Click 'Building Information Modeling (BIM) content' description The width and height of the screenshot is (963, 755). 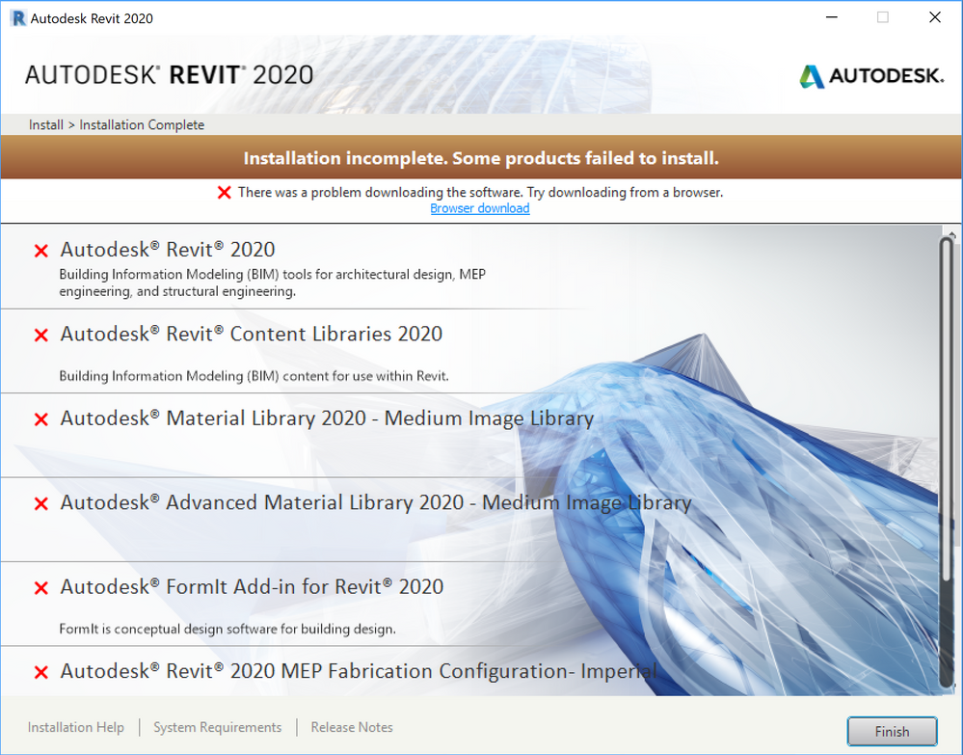click(254, 376)
